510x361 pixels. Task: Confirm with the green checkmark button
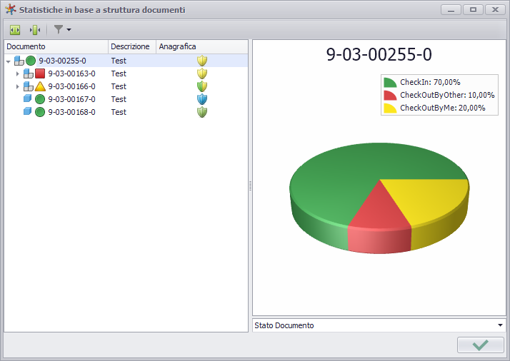tap(481, 345)
